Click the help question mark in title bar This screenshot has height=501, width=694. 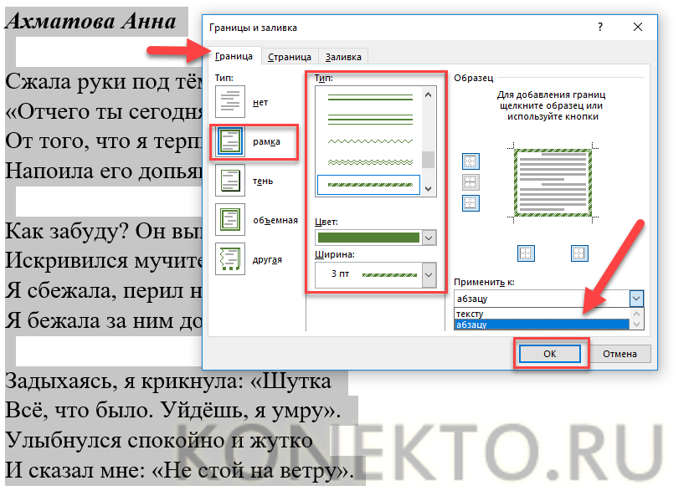[600, 27]
